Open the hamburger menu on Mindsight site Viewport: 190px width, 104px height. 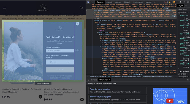click(x=5, y=8)
